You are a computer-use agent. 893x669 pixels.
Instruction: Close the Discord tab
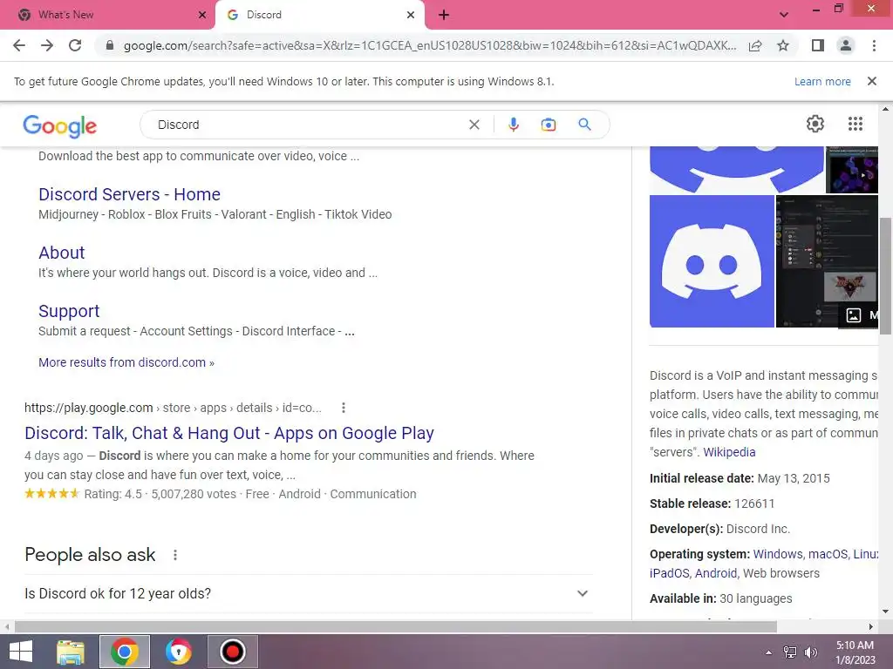point(411,15)
